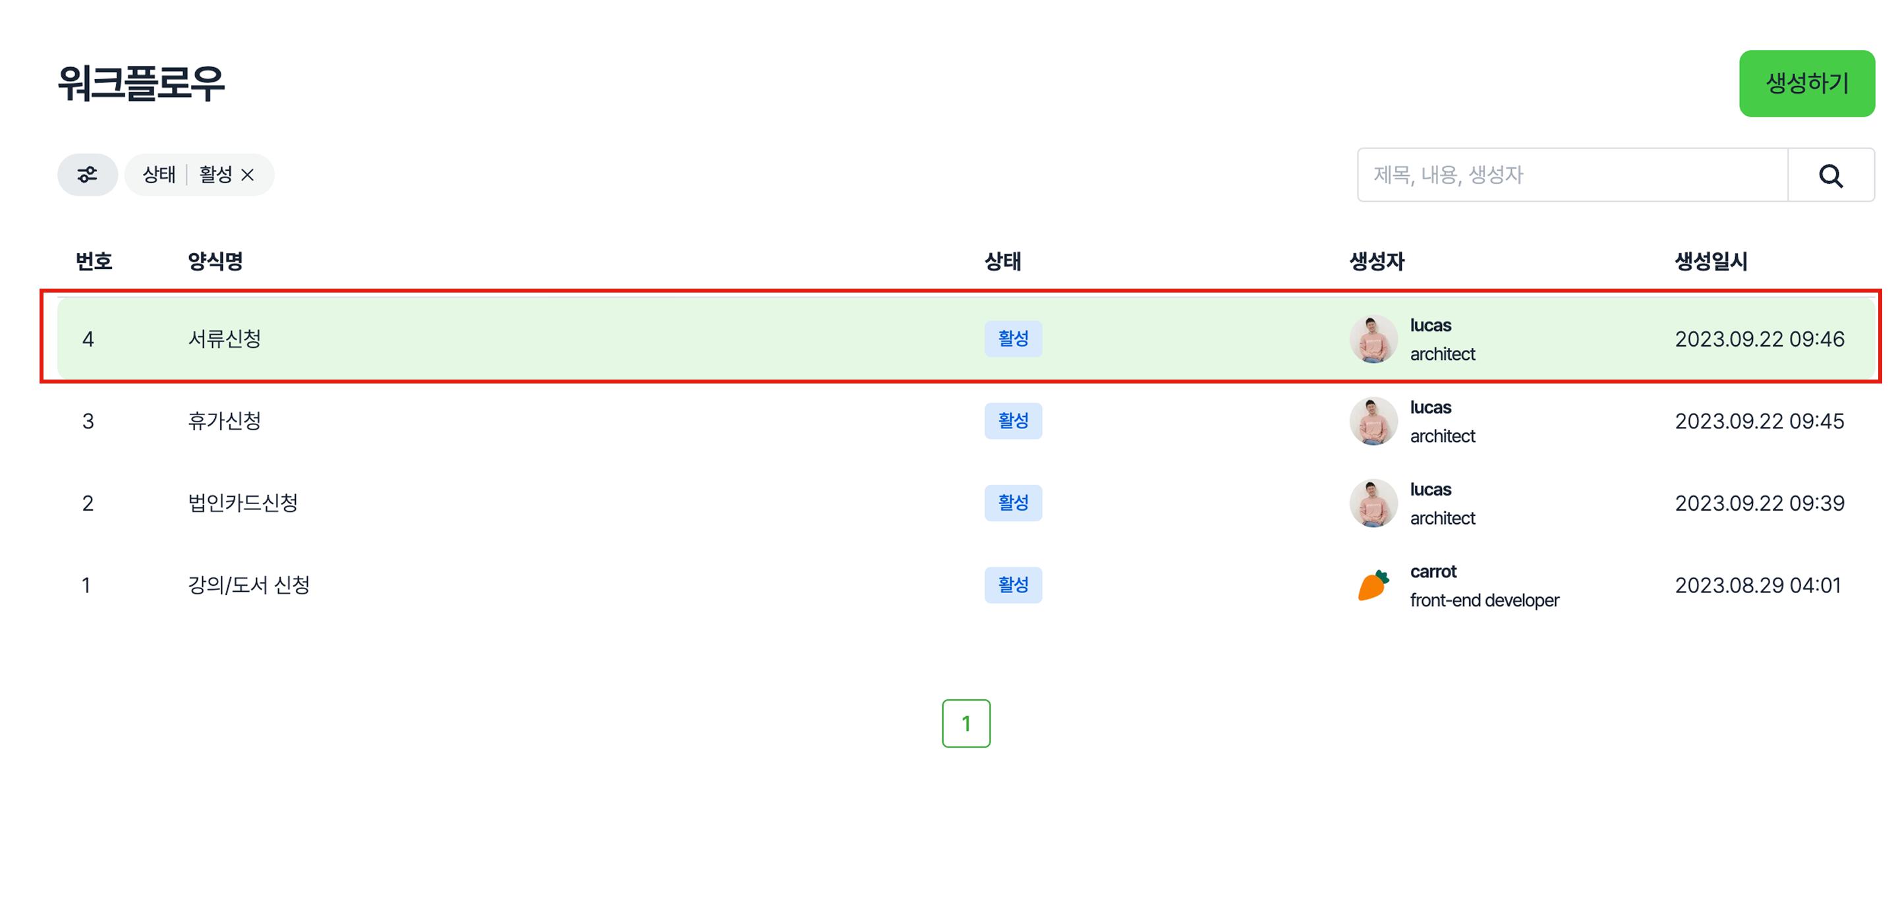Open the 서류신청 workflow row

point(225,339)
